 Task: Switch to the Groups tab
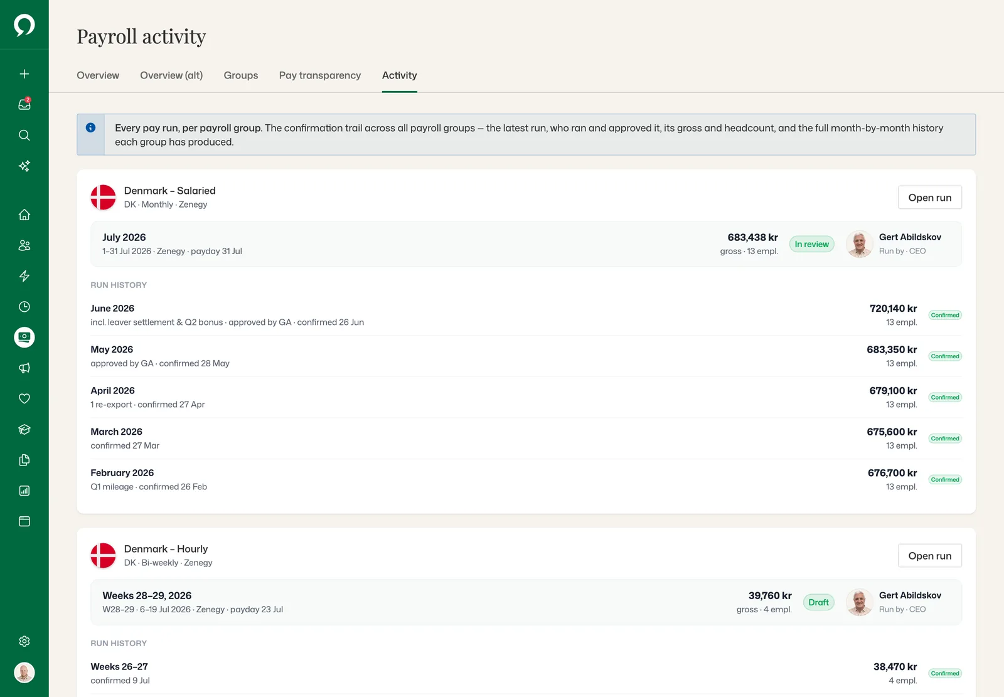[241, 75]
